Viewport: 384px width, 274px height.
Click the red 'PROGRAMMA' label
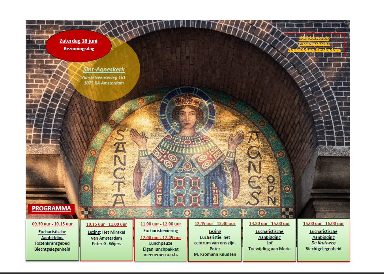[x=51, y=208]
